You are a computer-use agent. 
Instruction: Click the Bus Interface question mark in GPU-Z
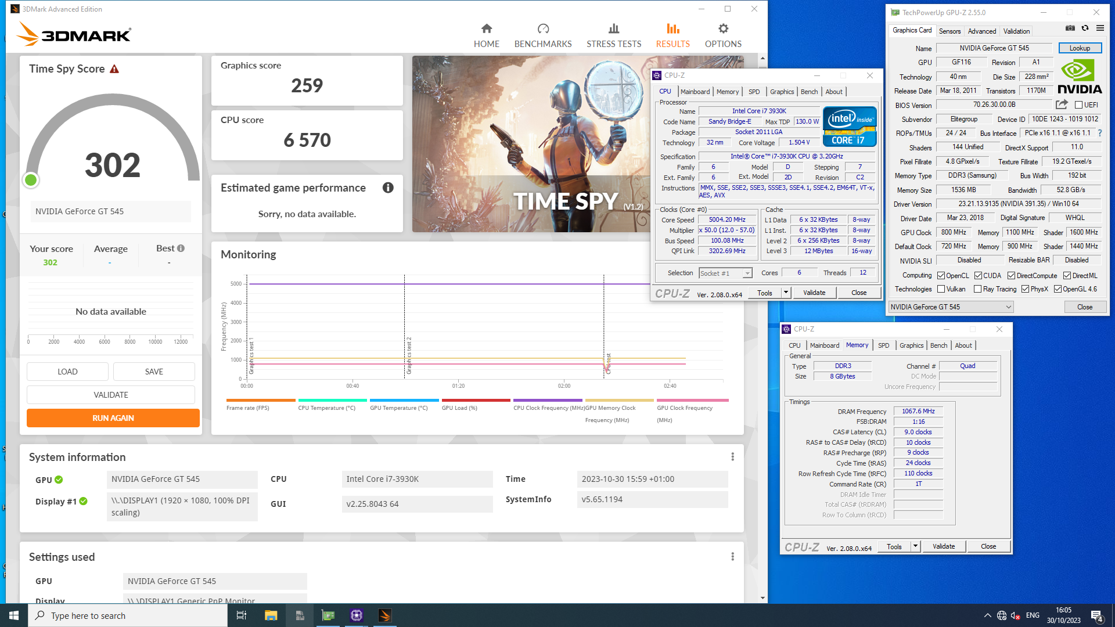click(1099, 133)
